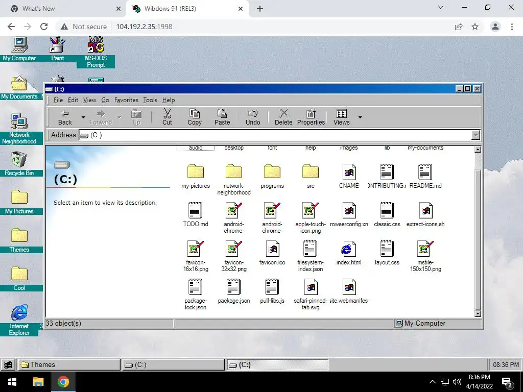Select the favicon.ico file
The image size is (523, 392).
coord(272,253)
